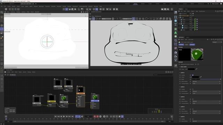Switch to Layers tab beside Attributes
The width and height of the screenshot is (223, 125).
click(x=188, y=37)
